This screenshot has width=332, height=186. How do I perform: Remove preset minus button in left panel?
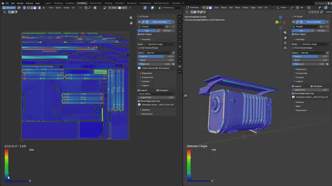coord(174,26)
